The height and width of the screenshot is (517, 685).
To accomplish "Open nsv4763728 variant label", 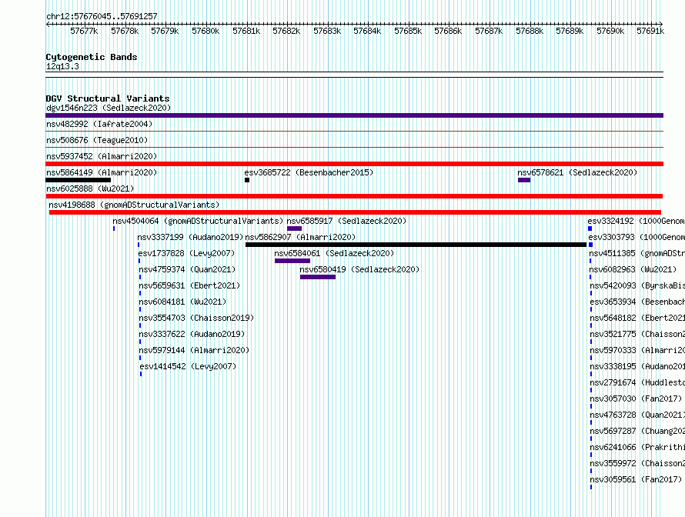I will (637, 415).
